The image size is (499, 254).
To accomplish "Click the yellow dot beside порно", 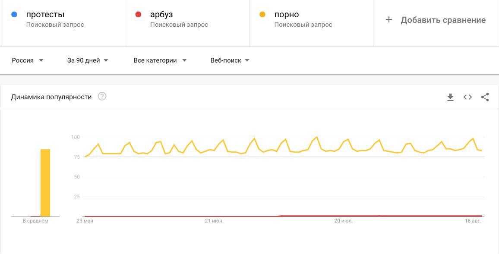I will pyautogui.click(x=262, y=15).
